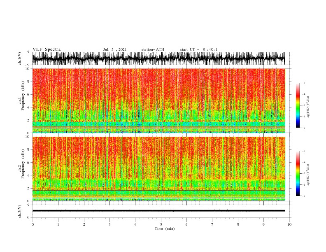
Task: Click inside the ch.1 spectrogram panel
Action: coord(158,100)
